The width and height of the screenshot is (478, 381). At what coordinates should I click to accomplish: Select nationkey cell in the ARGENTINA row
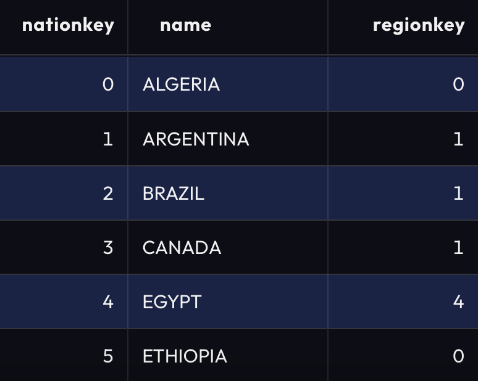[108, 139]
